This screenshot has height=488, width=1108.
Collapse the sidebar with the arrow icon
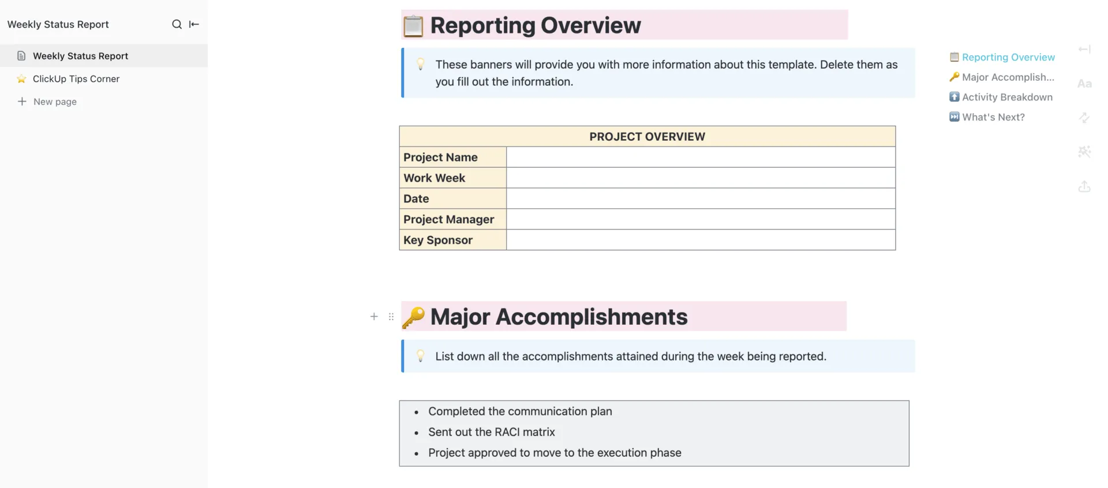click(x=194, y=24)
